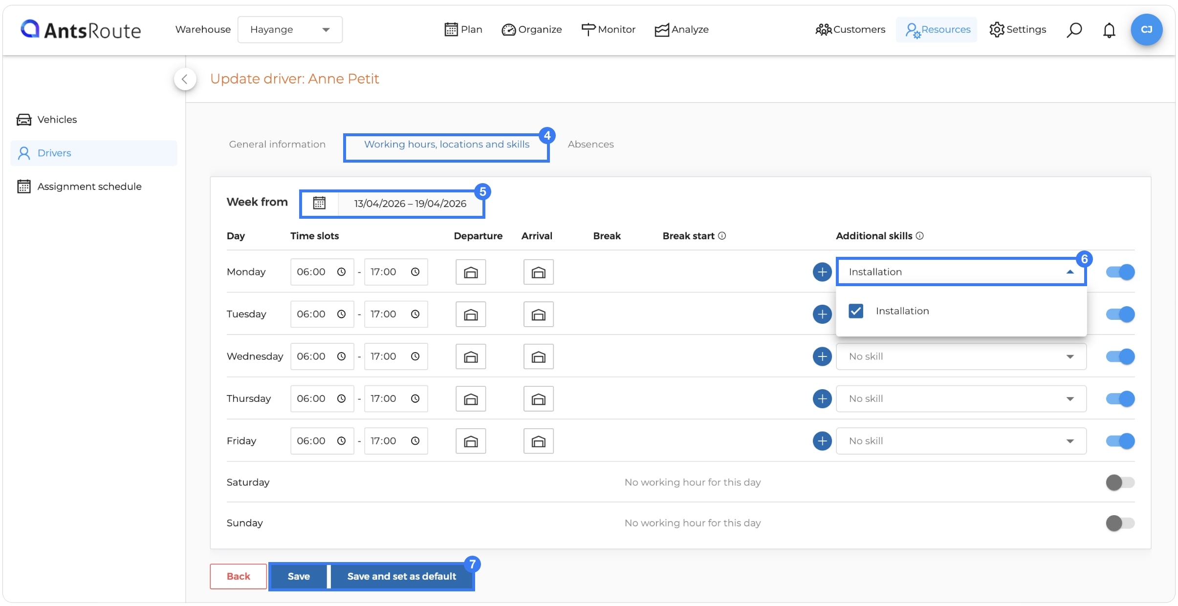Viewport: 1178px width, 606px height.
Task: Set Wednesday departure location icon
Action: [471, 356]
